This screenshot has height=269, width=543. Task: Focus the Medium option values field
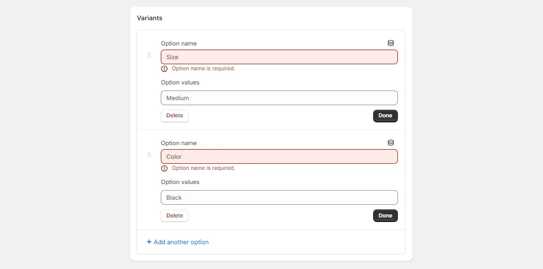coord(279,98)
